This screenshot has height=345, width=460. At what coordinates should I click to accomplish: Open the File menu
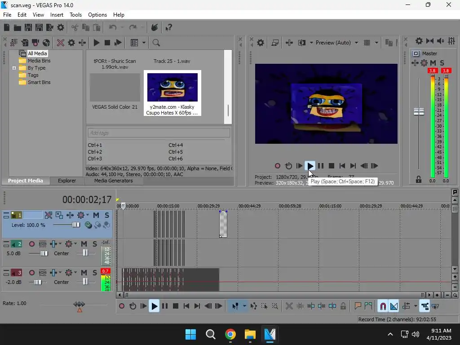coord(7,15)
